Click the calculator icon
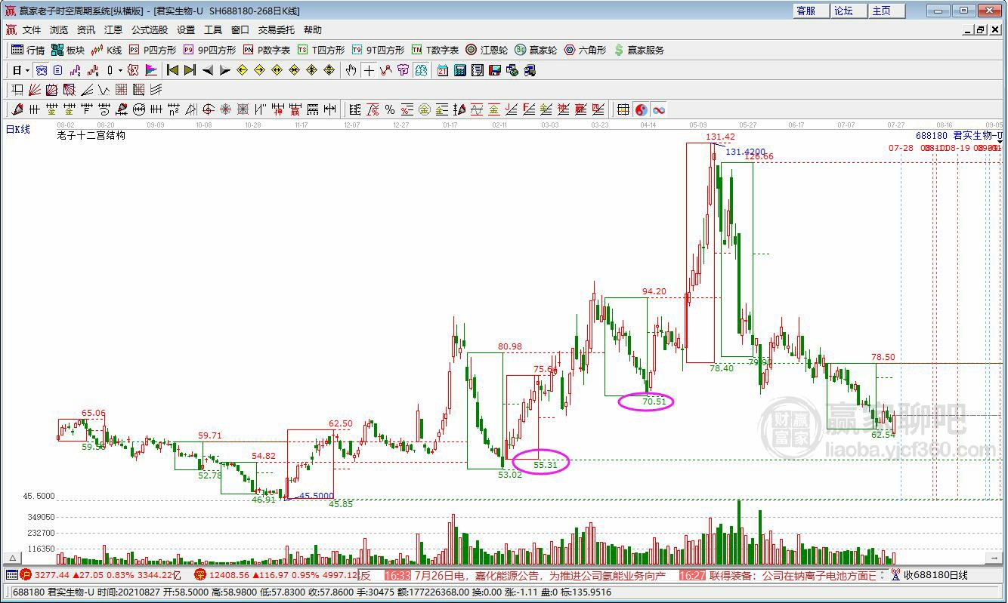This screenshot has height=603, width=1008. point(460,70)
